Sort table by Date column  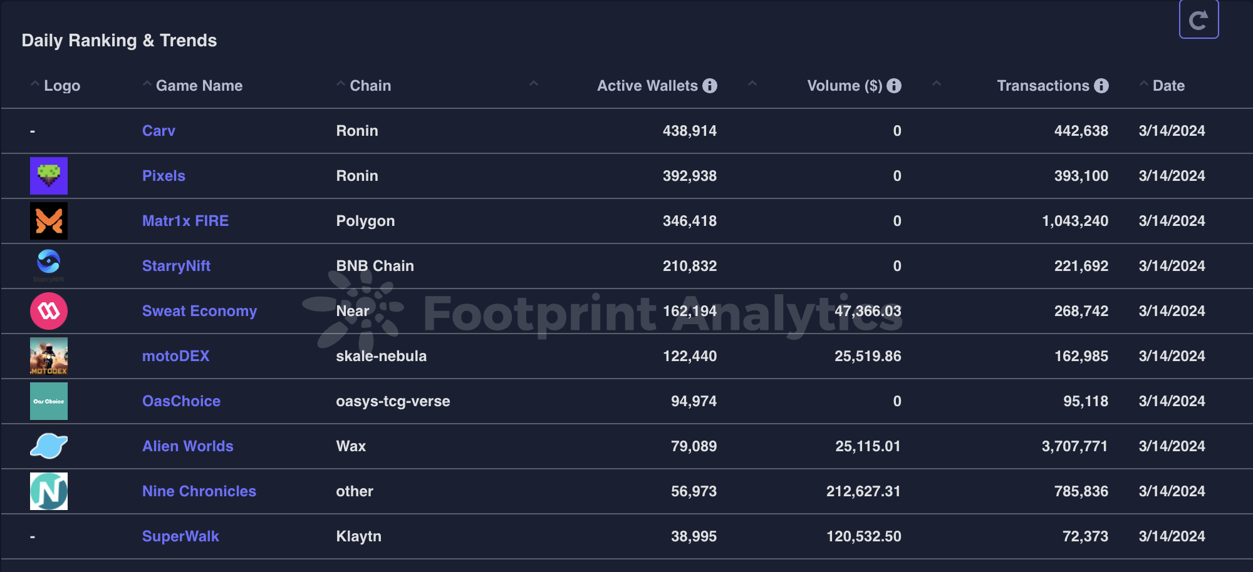tap(1168, 86)
